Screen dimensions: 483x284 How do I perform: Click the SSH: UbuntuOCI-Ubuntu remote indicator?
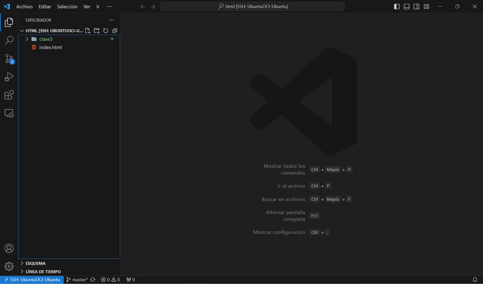(32, 280)
